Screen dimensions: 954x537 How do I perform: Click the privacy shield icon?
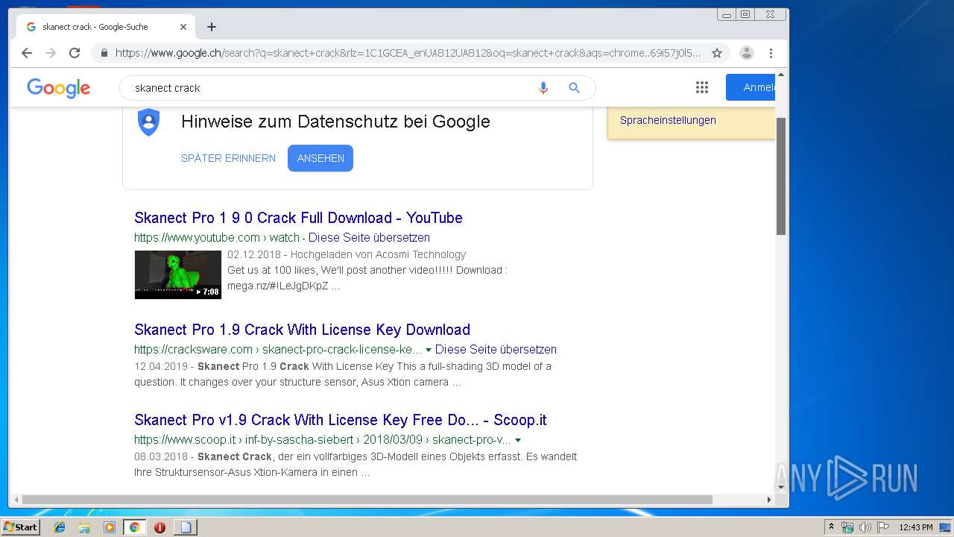(149, 122)
